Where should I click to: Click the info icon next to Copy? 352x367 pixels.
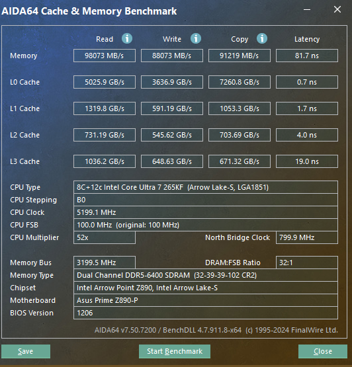(x=262, y=38)
